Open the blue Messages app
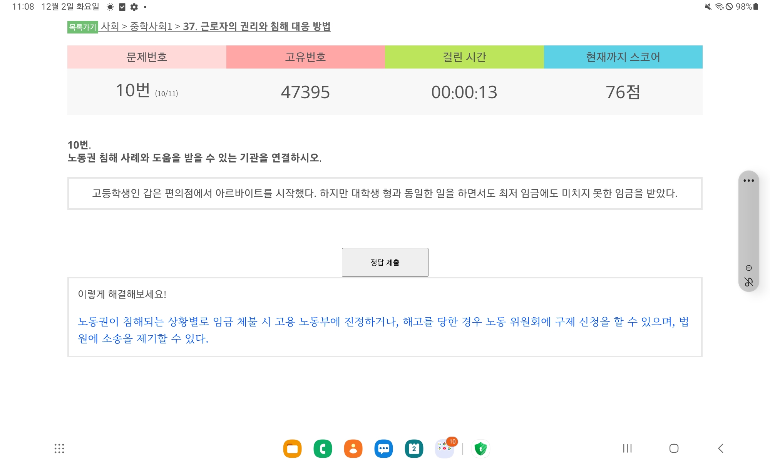This screenshot has width=770, height=462. (x=383, y=449)
